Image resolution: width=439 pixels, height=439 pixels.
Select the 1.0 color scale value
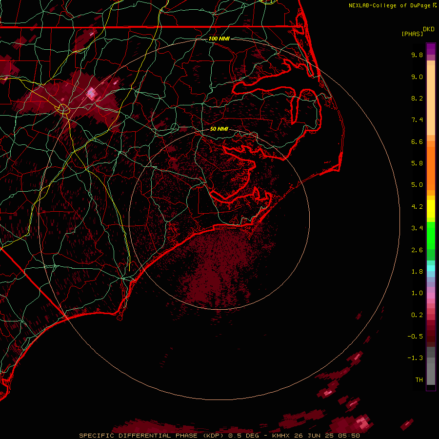coord(417,293)
